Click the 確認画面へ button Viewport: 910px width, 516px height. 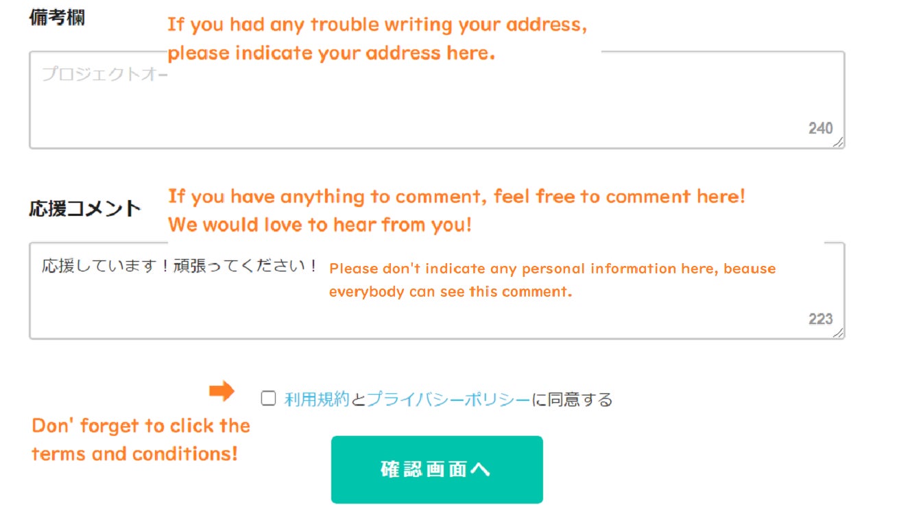click(437, 469)
